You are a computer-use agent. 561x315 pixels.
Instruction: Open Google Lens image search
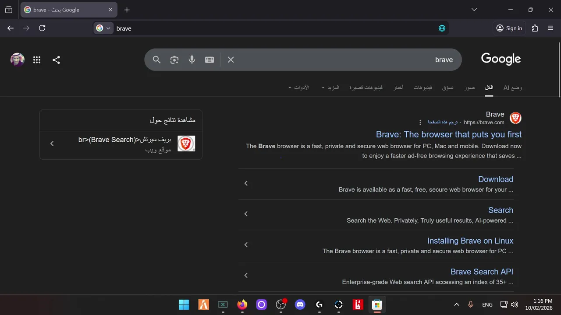click(174, 60)
